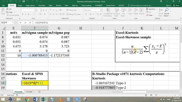The height and width of the screenshot is (102, 182).
Task: Click the Wrap Text button
Action: click(x=71, y=10)
